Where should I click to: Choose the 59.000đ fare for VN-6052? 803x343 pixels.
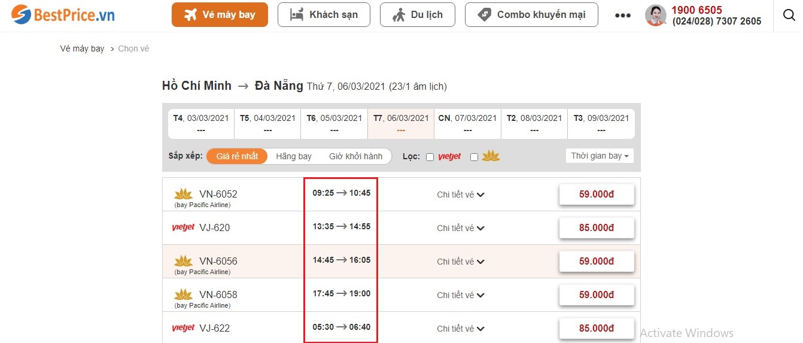[x=597, y=195]
